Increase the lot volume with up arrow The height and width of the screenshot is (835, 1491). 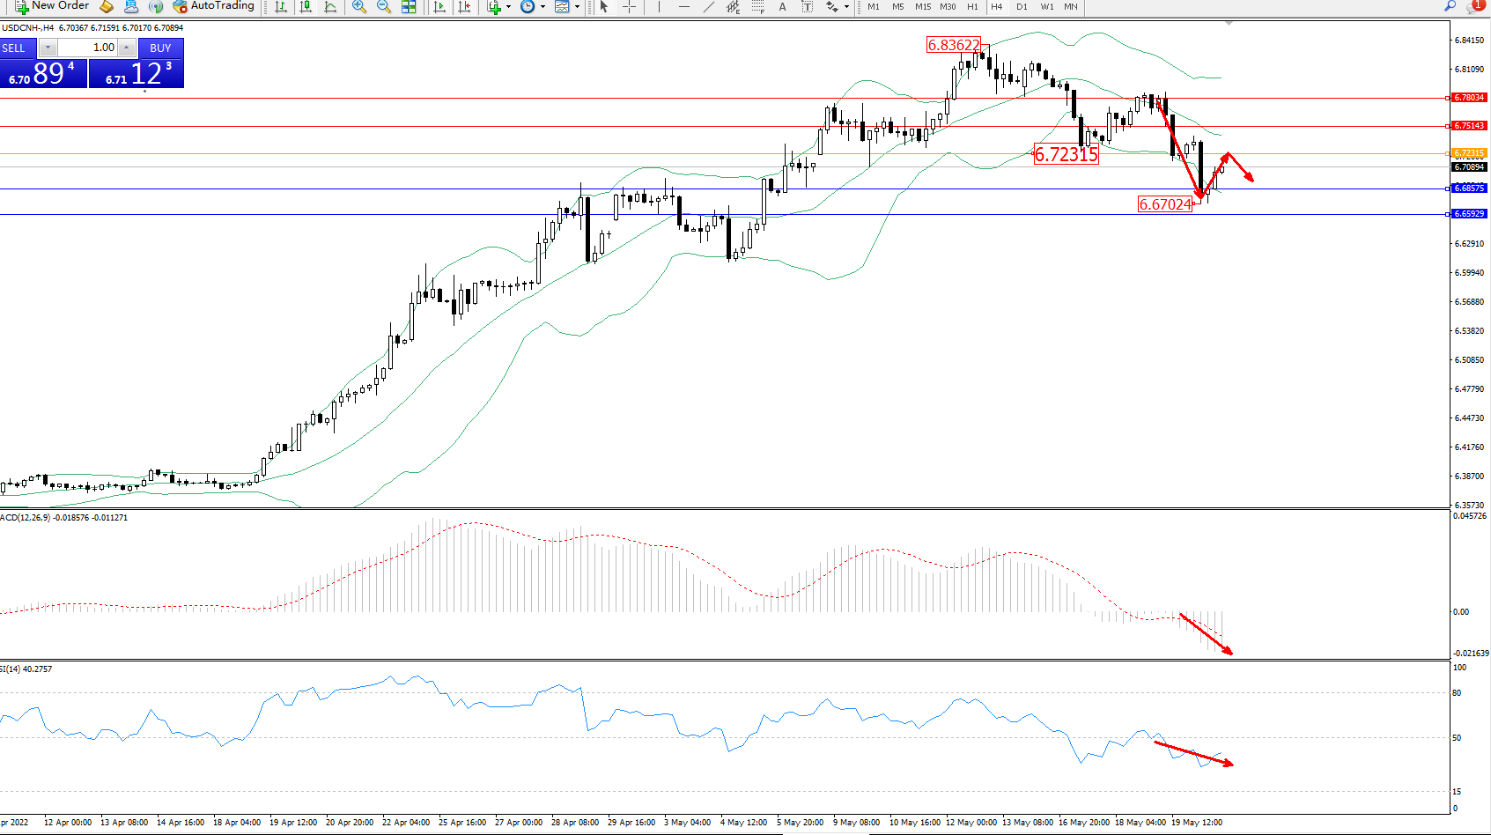click(x=127, y=48)
